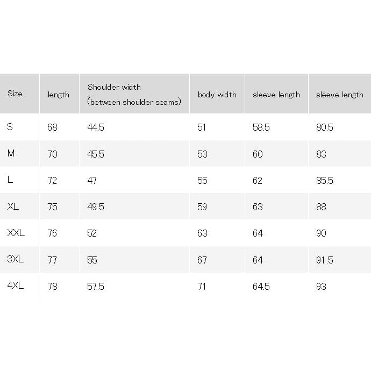Select the XL size row label
371x371 pixels.
(13, 206)
